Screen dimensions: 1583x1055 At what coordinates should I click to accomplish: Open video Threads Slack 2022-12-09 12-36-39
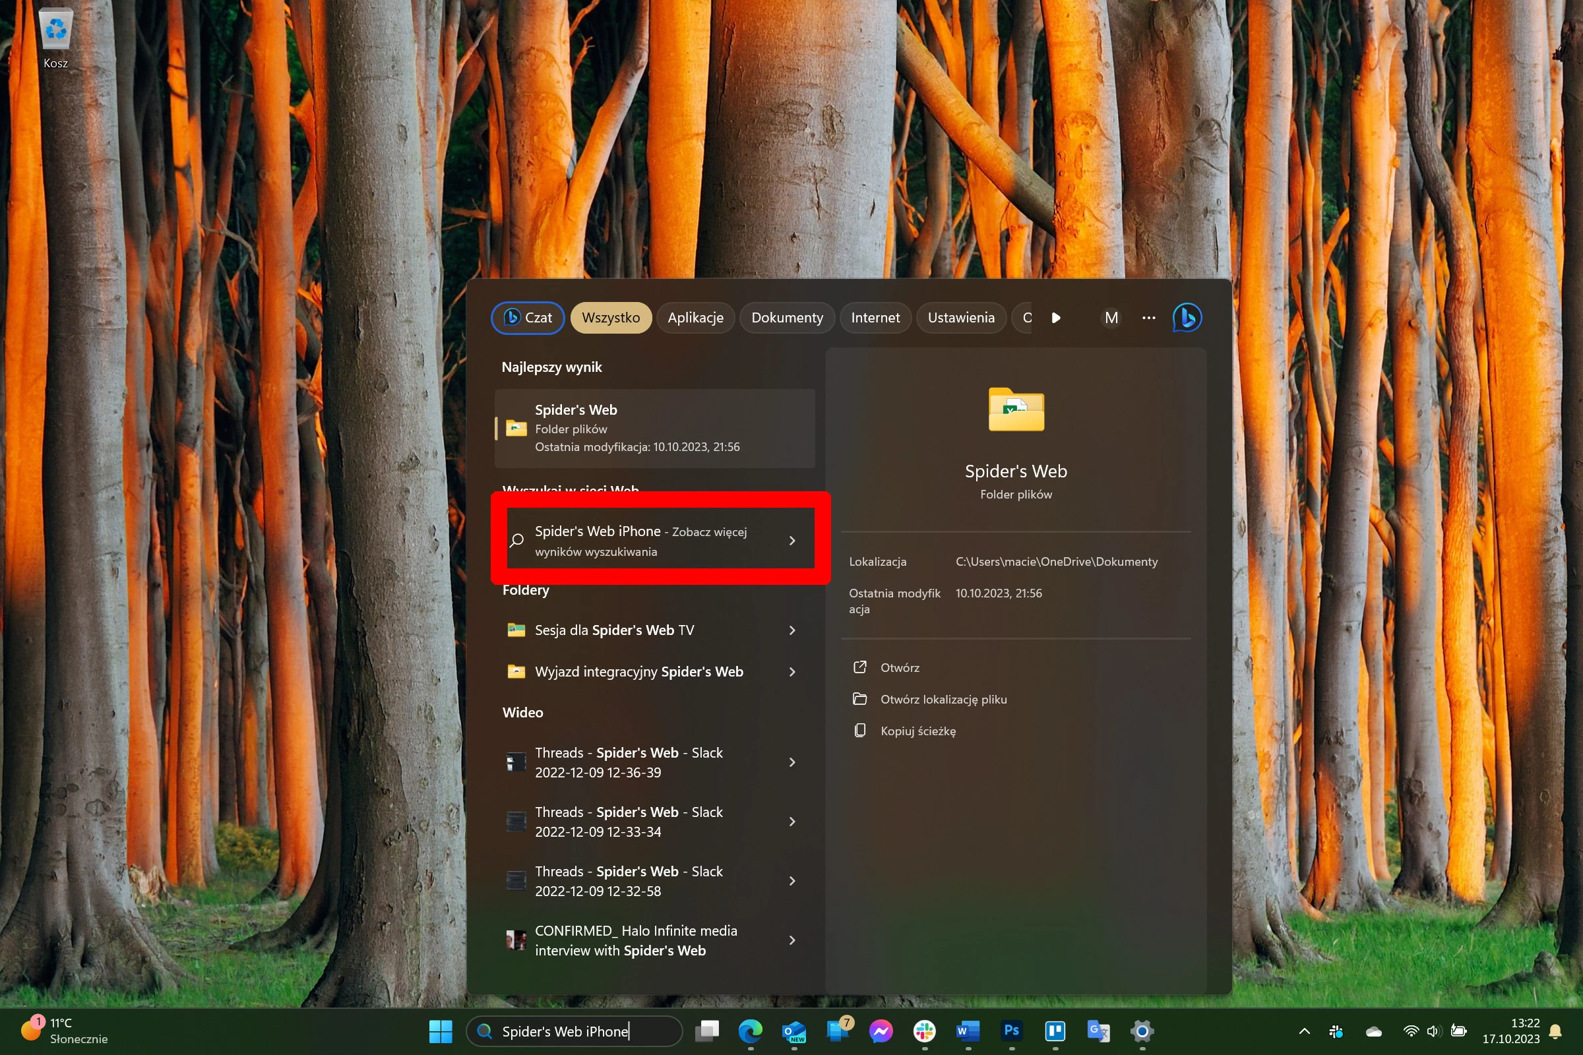click(x=655, y=762)
